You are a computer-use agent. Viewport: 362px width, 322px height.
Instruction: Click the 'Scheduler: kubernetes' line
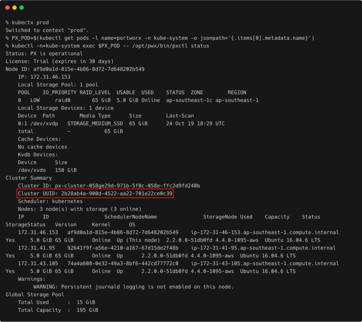[50, 201]
